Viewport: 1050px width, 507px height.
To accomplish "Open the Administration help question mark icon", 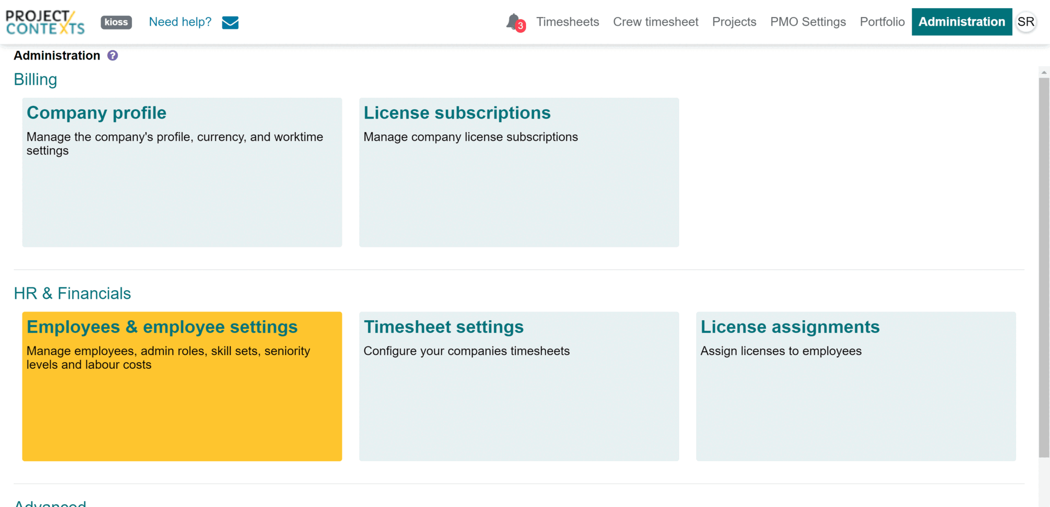I will (x=113, y=55).
